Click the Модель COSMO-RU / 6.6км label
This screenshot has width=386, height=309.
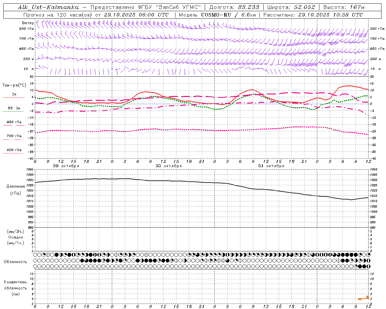click(x=217, y=15)
